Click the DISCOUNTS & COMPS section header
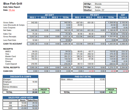The width and height of the screenshot is (132, 111). click(21, 77)
